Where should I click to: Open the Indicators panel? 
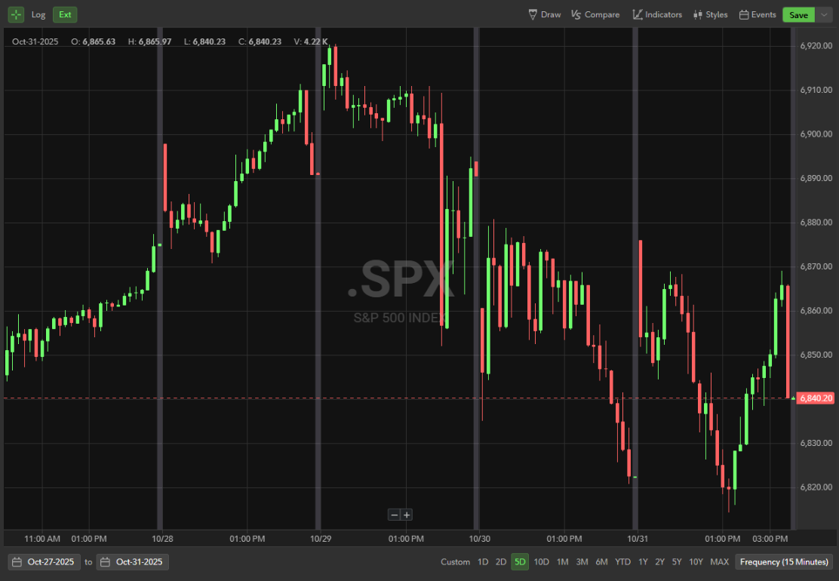[x=656, y=14]
